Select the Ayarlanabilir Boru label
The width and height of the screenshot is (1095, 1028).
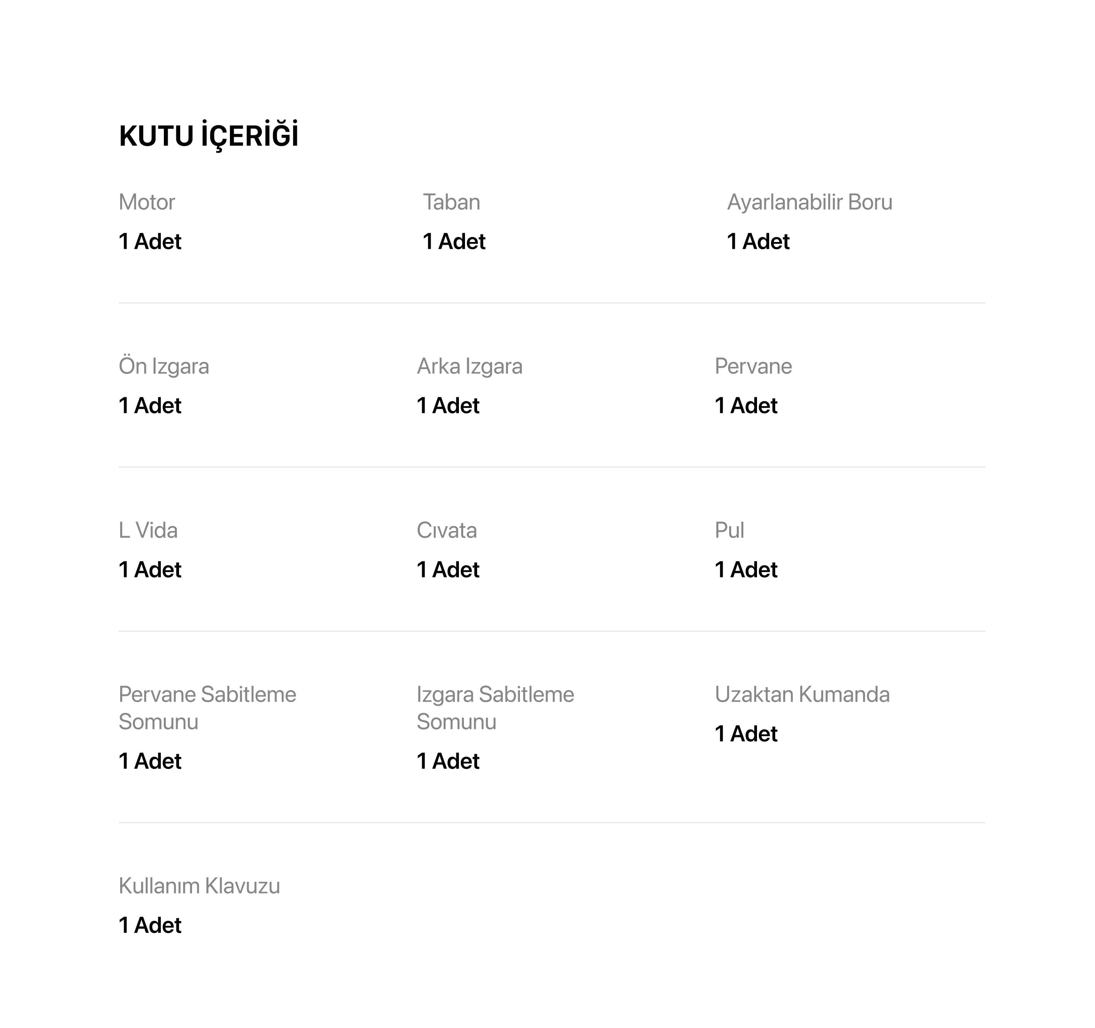pos(810,202)
